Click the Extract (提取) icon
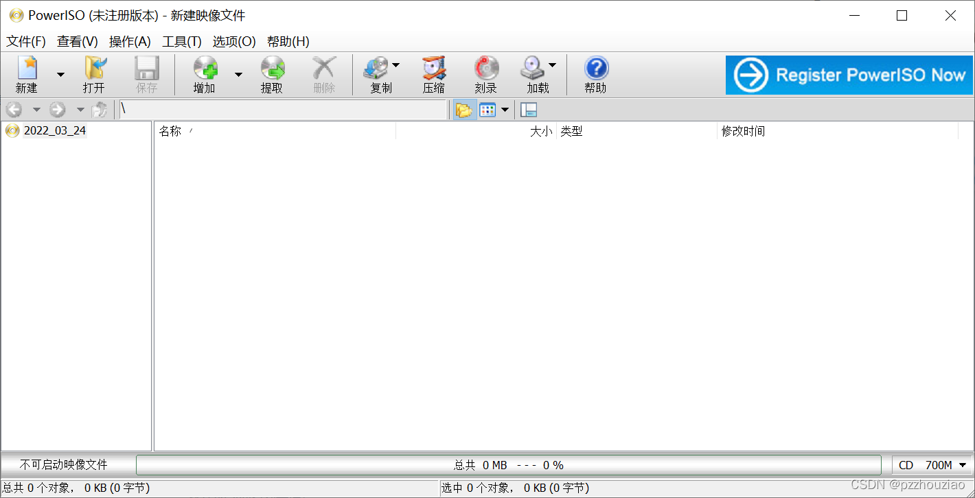Screen dimensions: 975x498 pos(272,69)
